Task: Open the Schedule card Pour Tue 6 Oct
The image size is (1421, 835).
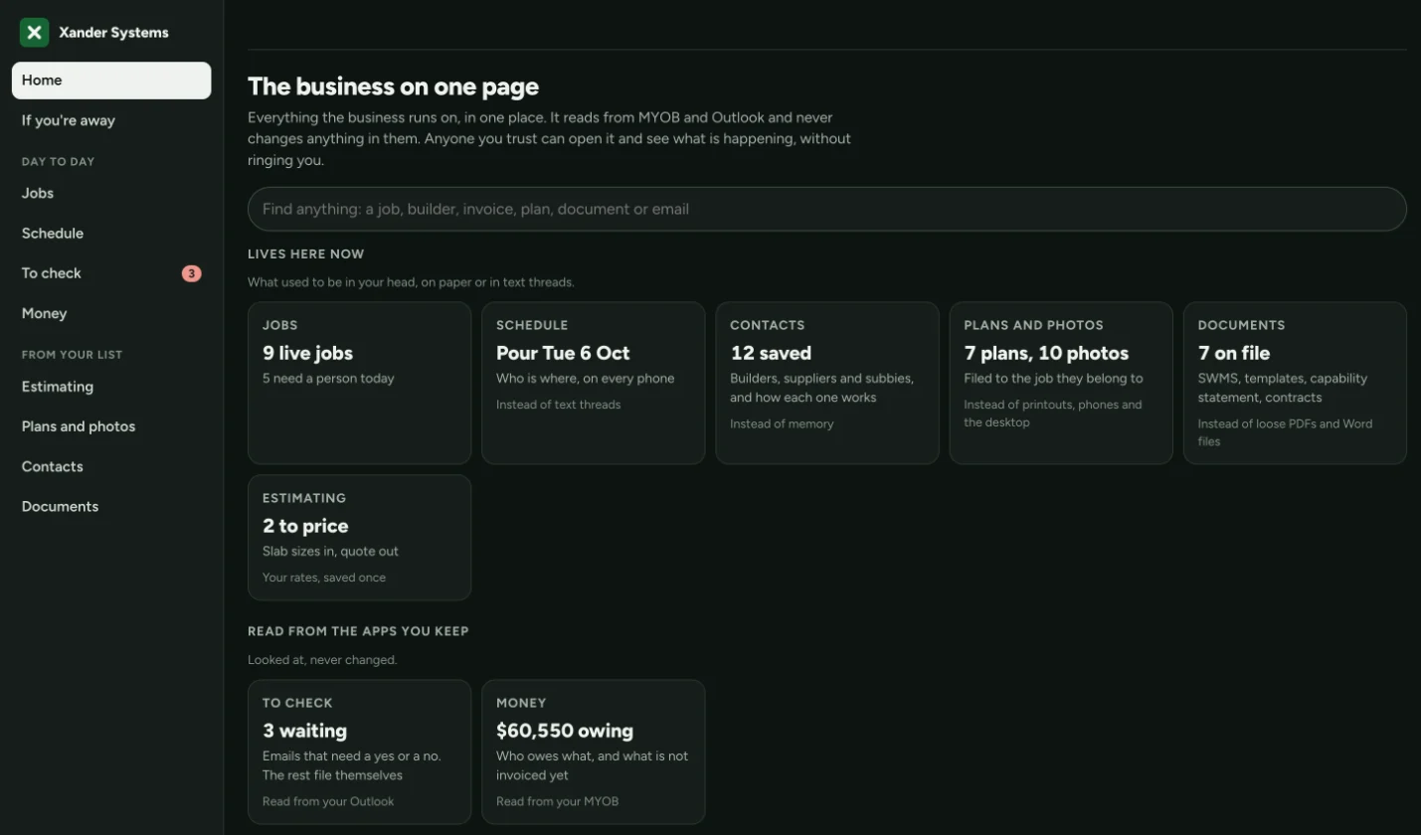Action: point(594,383)
